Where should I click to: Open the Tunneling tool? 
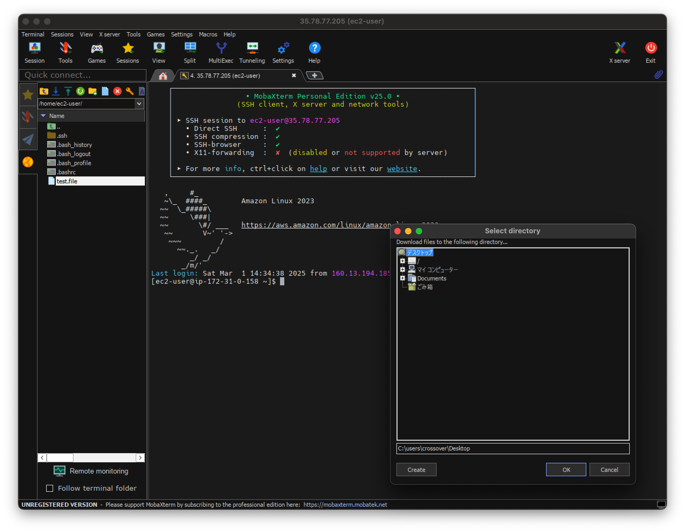[252, 52]
